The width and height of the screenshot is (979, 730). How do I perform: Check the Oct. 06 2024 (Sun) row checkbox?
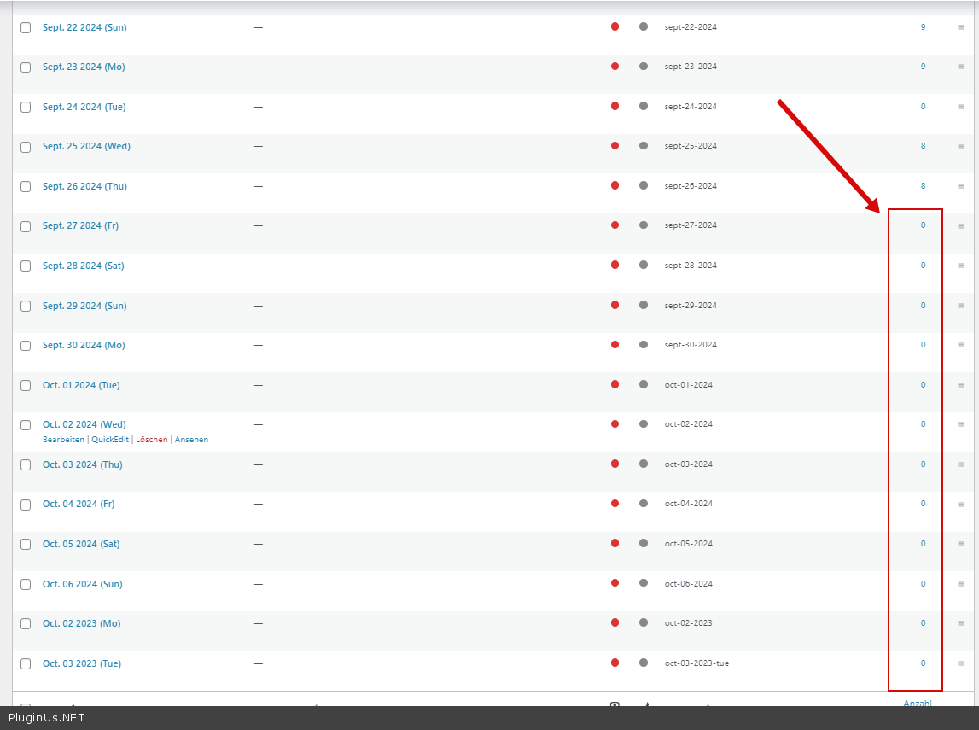26,585
